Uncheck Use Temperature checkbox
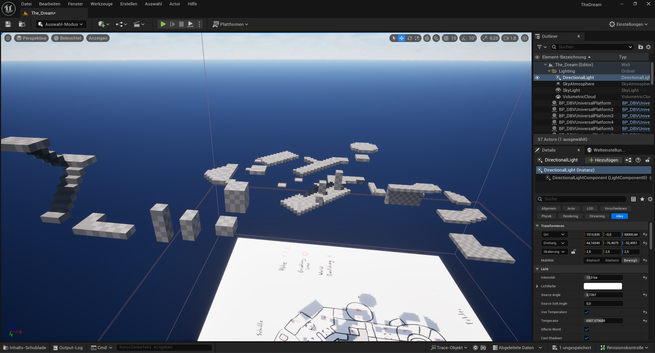The image size is (655, 353). 587,312
